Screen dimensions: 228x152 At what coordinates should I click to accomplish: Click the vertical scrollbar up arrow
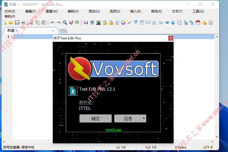pyautogui.click(x=217, y=37)
